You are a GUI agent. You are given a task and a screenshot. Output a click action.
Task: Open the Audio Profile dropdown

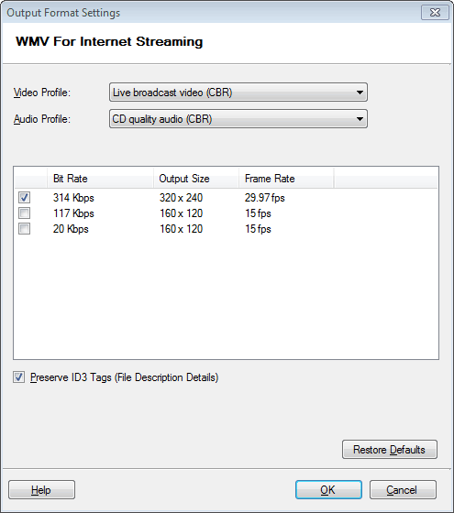click(238, 119)
